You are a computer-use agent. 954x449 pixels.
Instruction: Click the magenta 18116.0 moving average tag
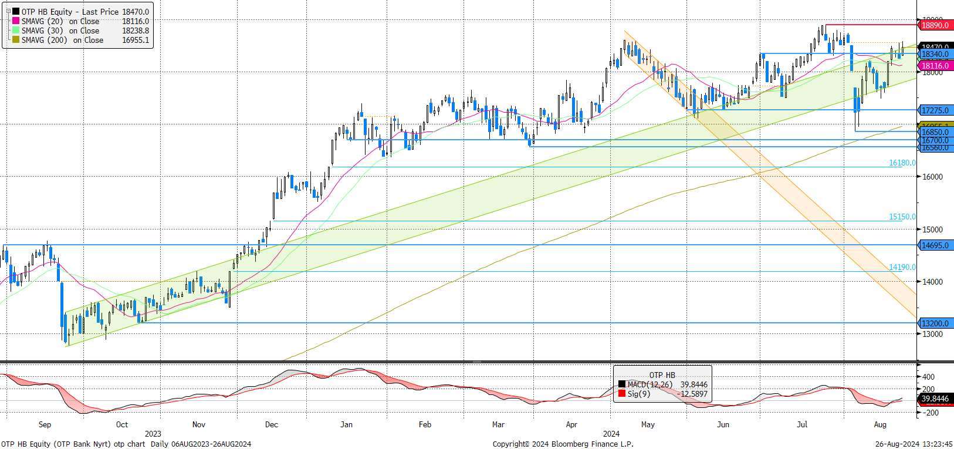[x=935, y=66]
